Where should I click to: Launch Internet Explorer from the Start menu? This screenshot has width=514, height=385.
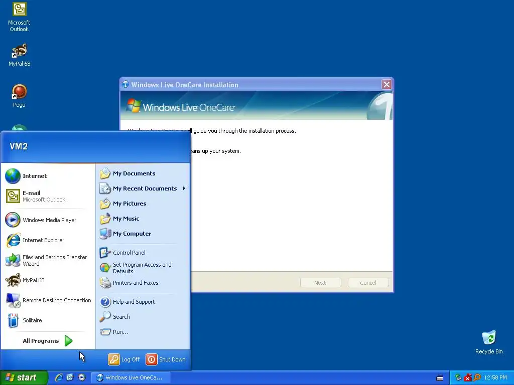click(48, 240)
